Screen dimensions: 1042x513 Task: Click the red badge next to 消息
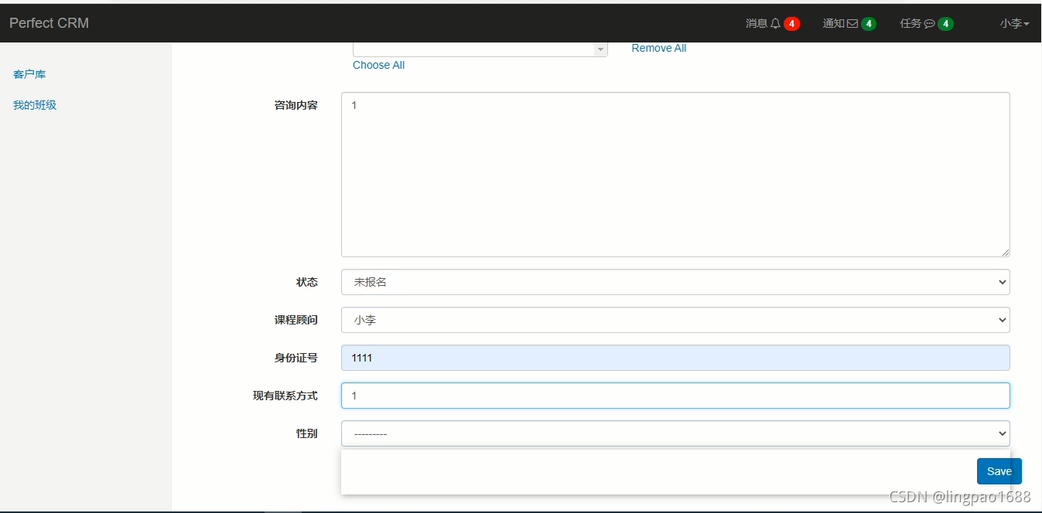pos(791,23)
